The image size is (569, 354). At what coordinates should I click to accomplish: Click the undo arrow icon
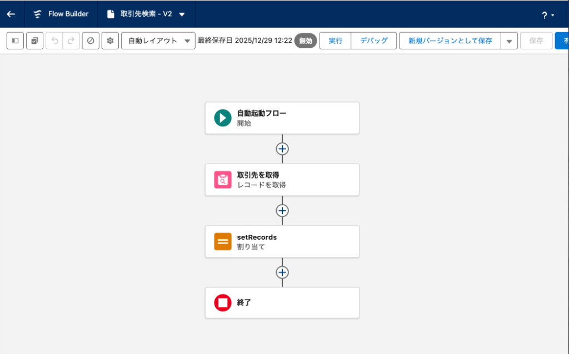[54, 41]
